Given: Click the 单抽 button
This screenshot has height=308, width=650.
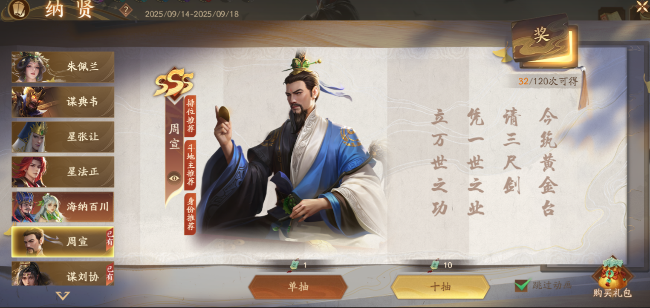Looking at the screenshot, I should pyautogui.click(x=298, y=287).
